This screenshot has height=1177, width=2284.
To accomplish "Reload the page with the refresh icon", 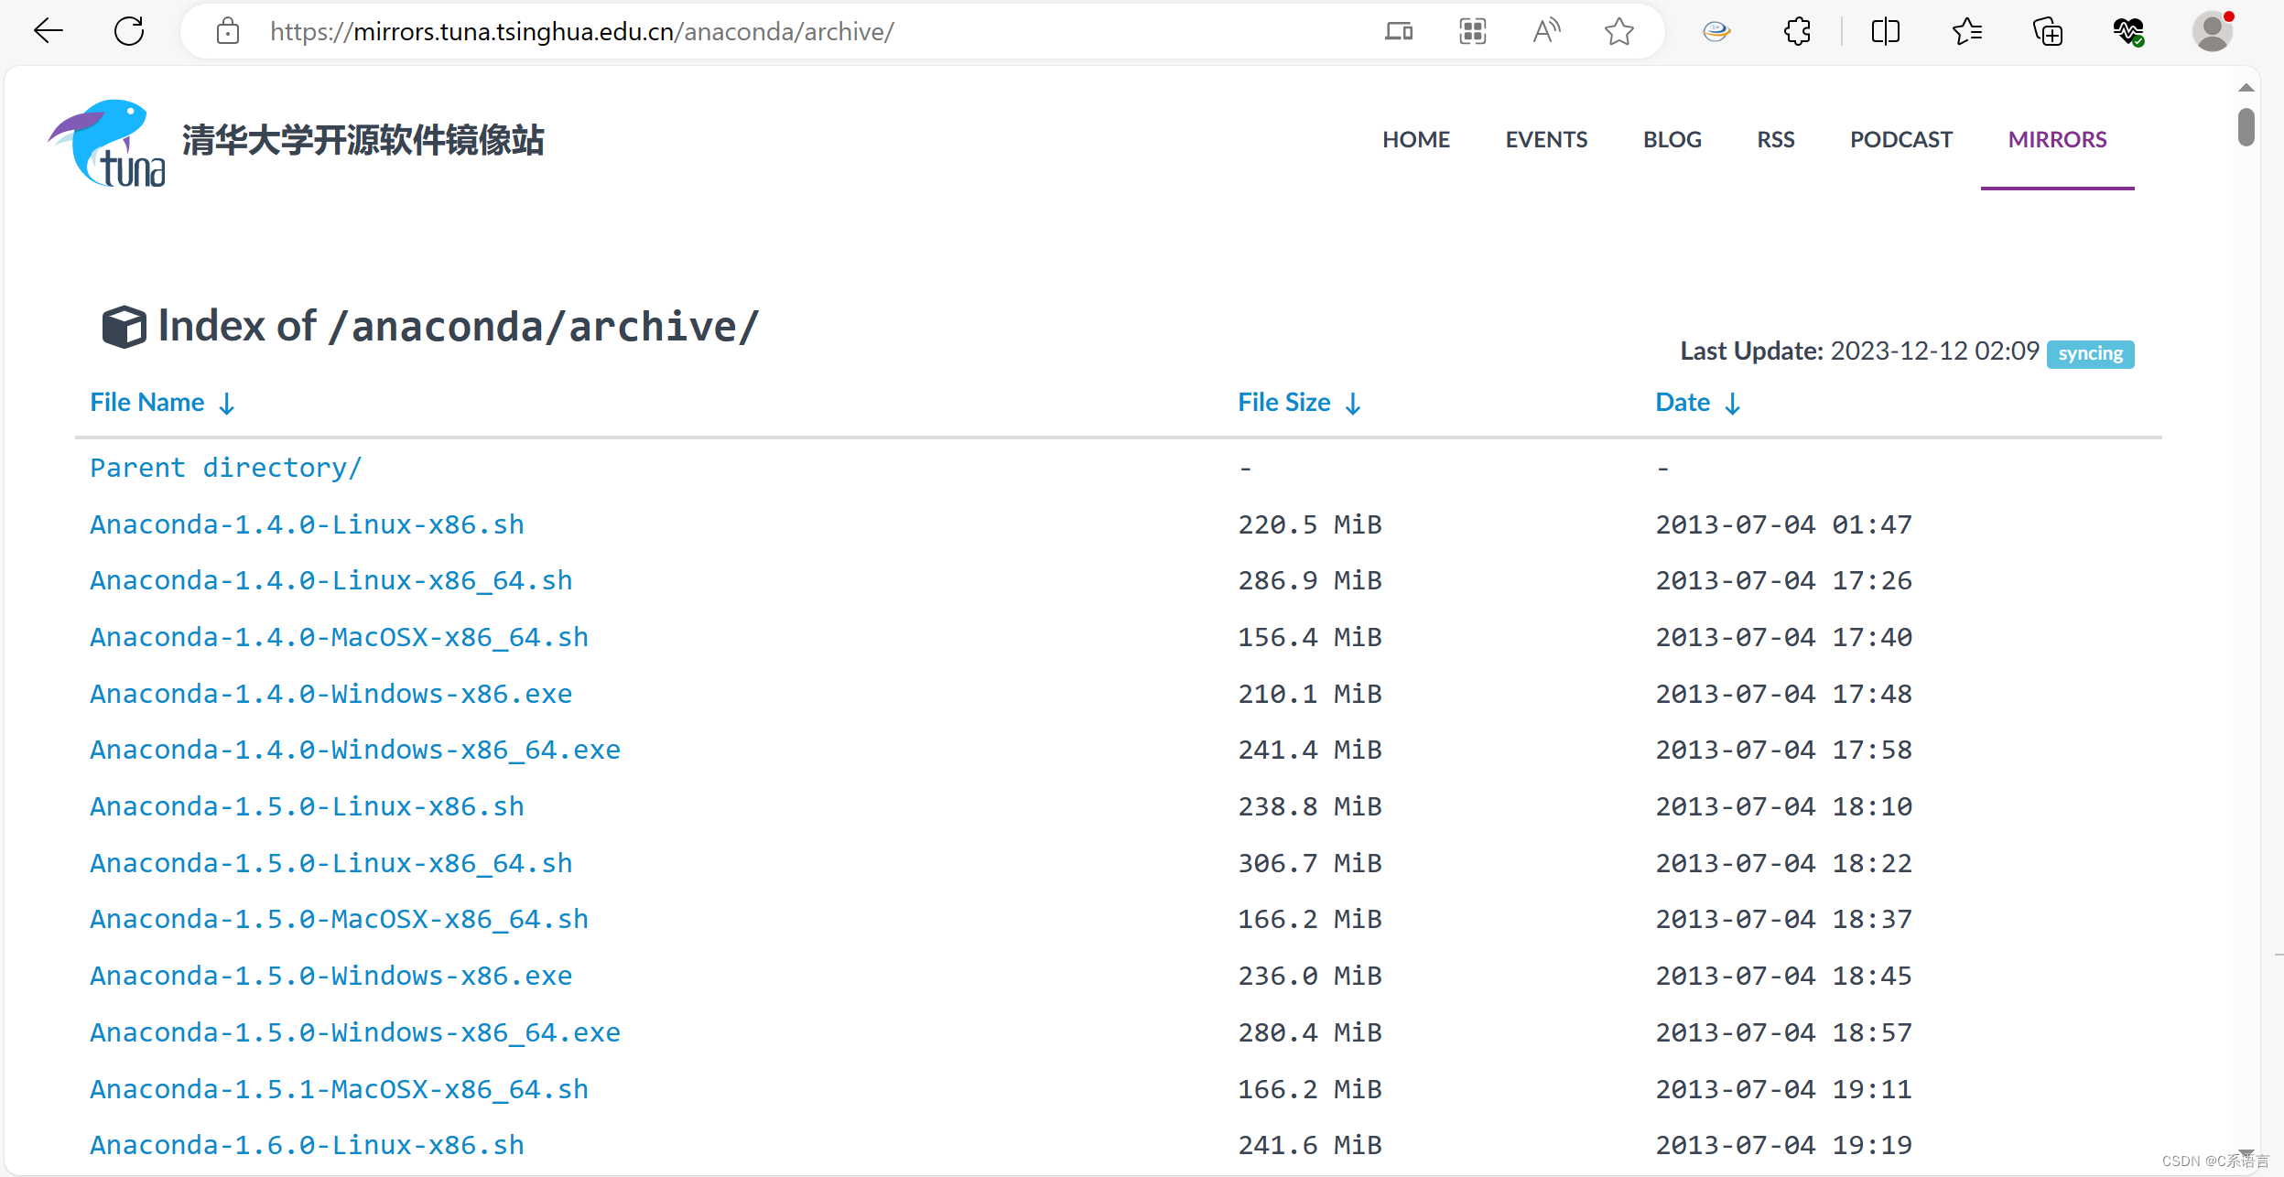I will (129, 31).
